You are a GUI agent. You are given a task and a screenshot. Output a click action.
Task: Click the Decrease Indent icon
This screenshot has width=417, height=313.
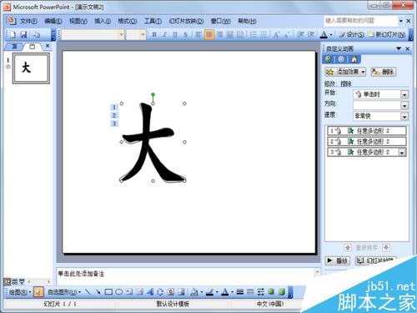coord(300,35)
